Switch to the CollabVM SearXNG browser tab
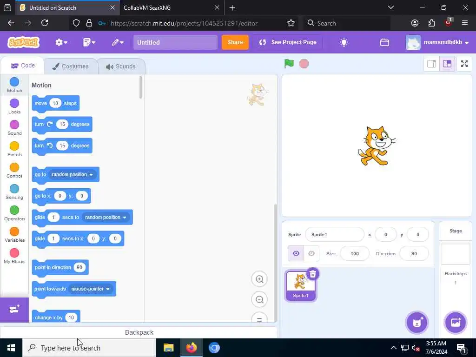The height and width of the screenshot is (357, 476). (172, 7)
